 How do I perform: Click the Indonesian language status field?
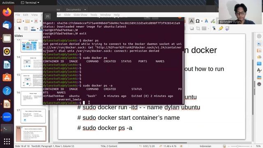click(x=205, y=146)
